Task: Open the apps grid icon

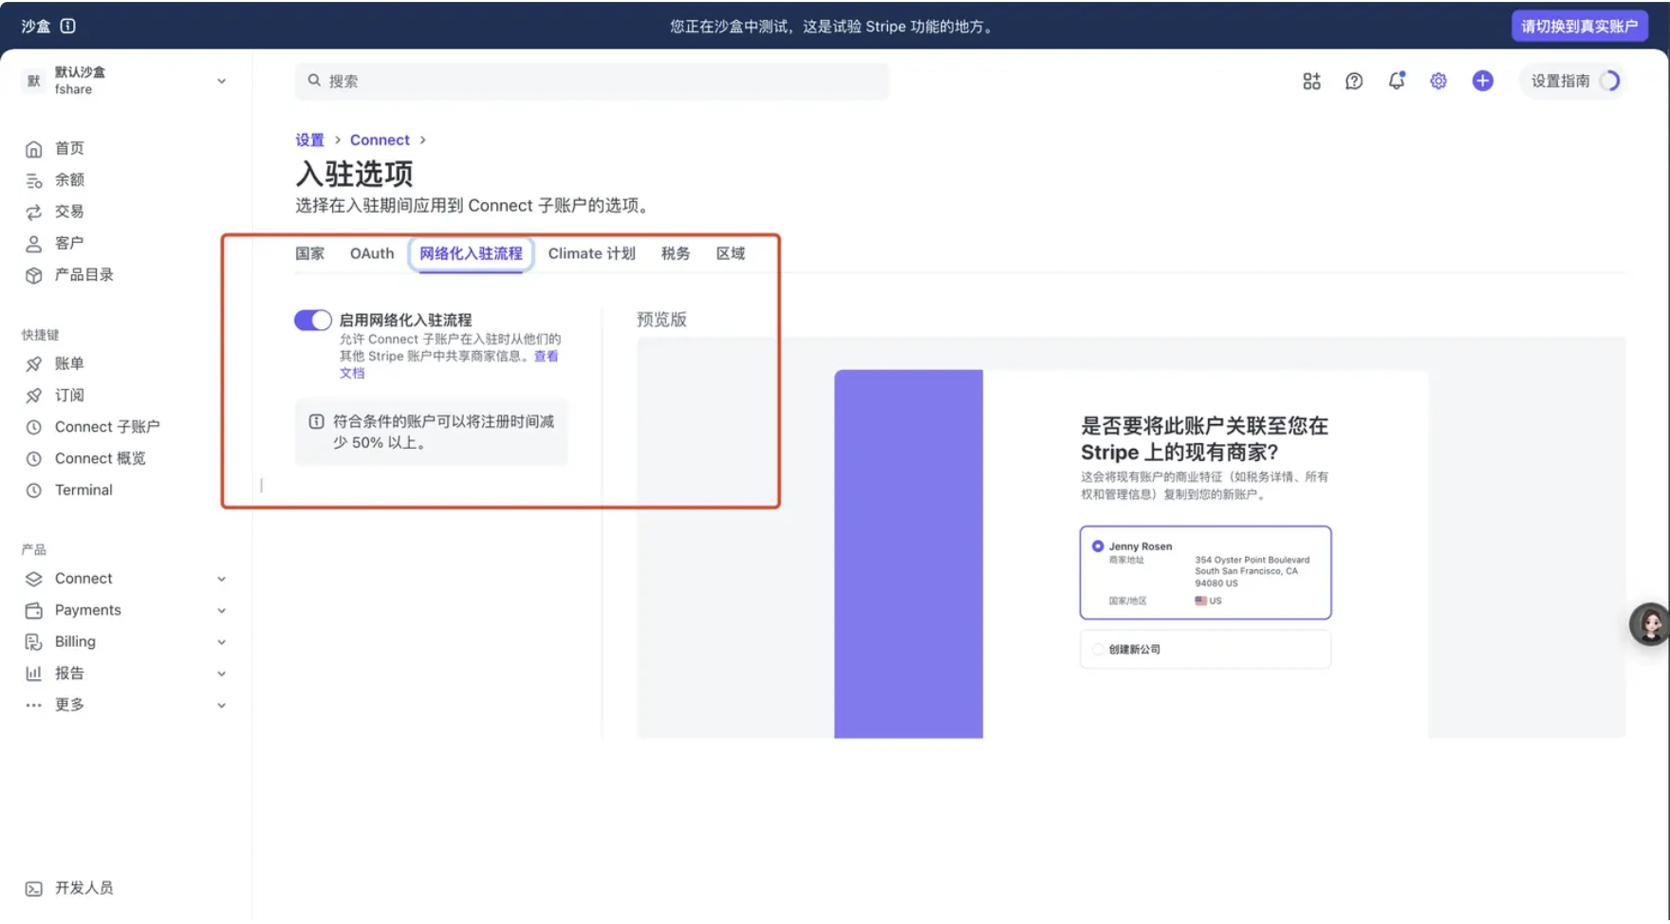Action: click(1311, 82)
